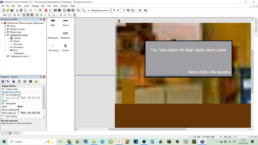Open the zoom 100% dropdown
258x145 pixels.
(x=9, y=15)
